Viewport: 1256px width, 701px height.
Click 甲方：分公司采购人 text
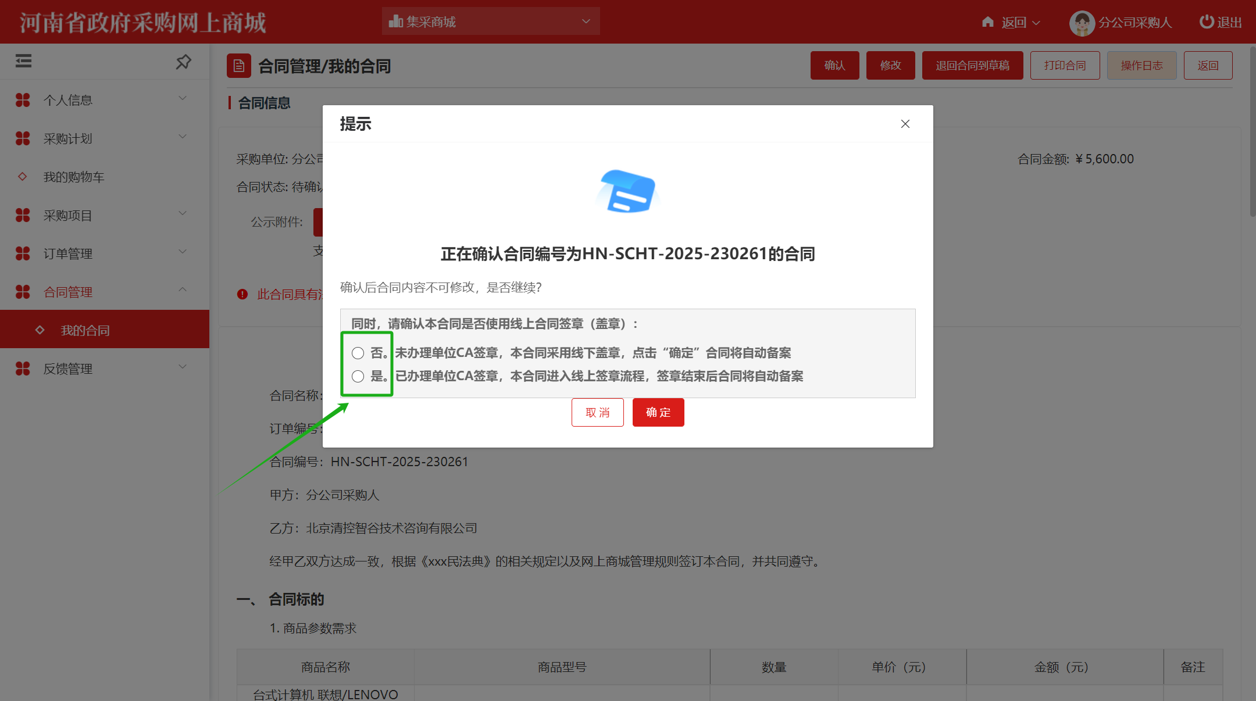324,495
